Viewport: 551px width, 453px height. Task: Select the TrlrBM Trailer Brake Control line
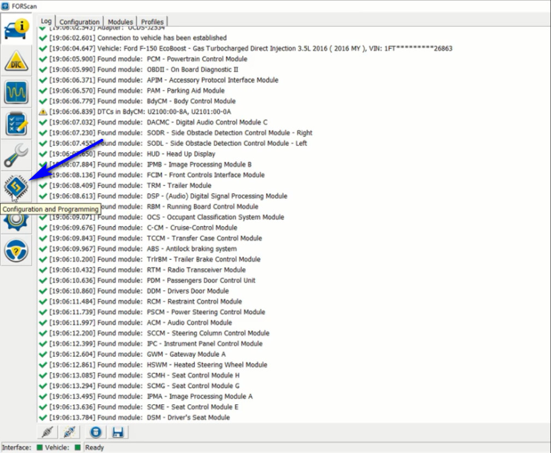coord(150,259)
